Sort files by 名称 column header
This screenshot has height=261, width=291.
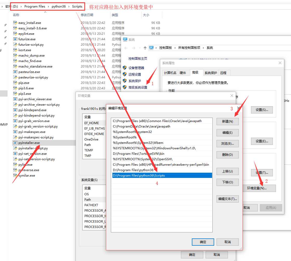click(x=16, y=15)
